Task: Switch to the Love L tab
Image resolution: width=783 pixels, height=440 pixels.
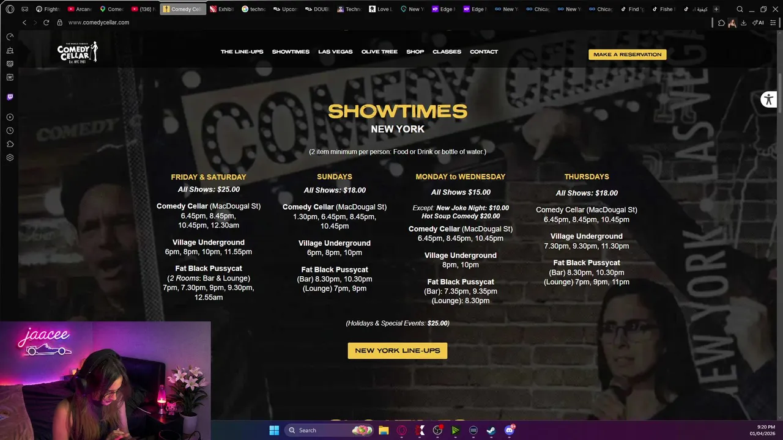Action: (x=381, y=9)
